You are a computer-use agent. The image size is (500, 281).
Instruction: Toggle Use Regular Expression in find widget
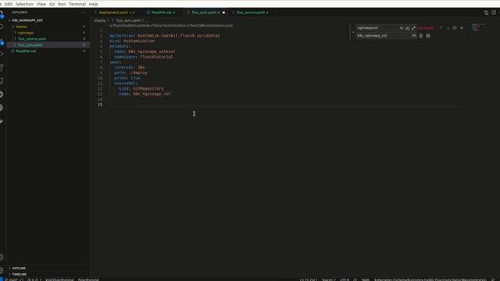pyautogui.click(x=413, y=28)
